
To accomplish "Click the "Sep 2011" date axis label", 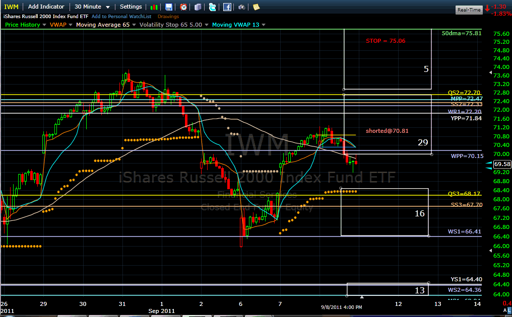I will (x=161, y=311).
